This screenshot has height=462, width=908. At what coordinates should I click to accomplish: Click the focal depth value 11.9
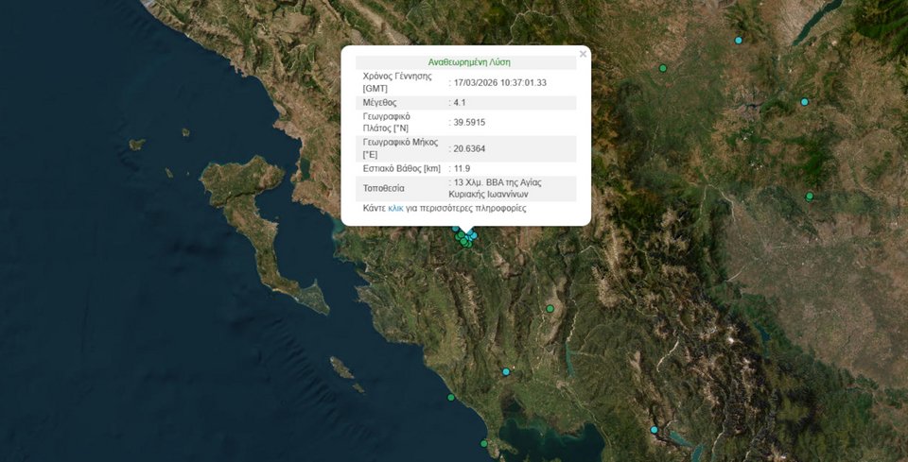(x=463, y=168)
